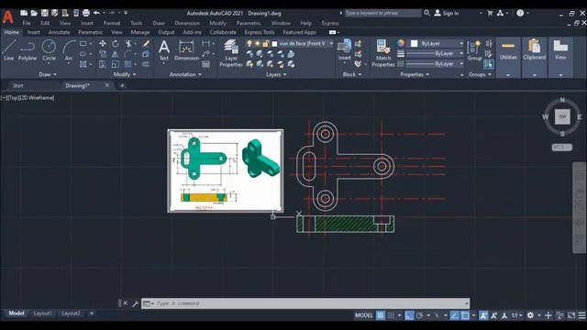The image size is (587, 330).
Task: Toggle snap mode in status bar
Action: pyautogui.click(x=391, y=315)
